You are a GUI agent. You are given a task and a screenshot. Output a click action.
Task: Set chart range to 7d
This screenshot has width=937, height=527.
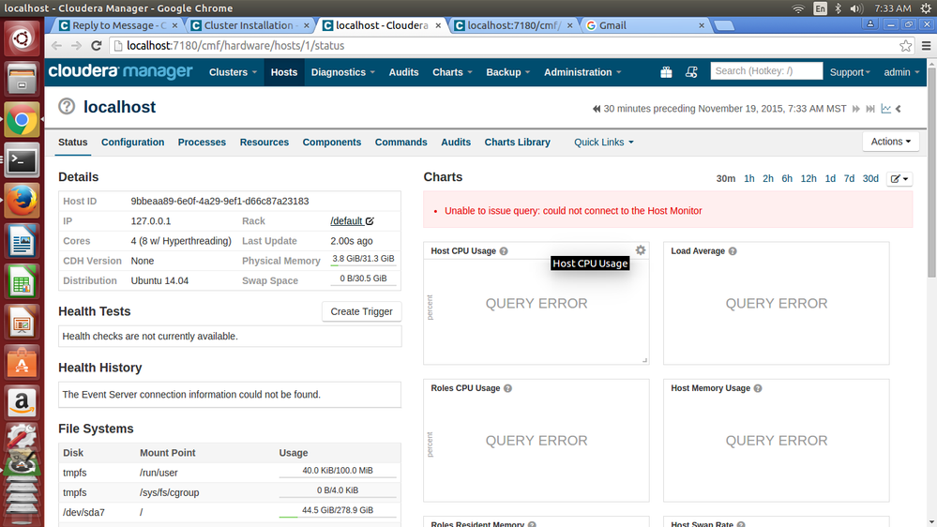pos(849,179)
